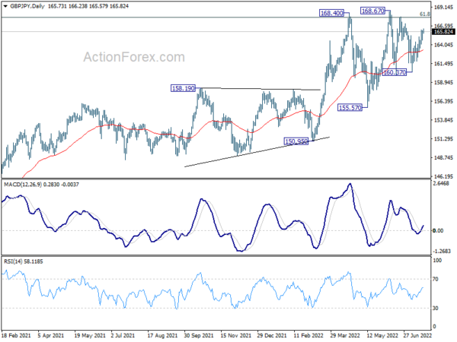Click RSI level 30 label
Screen dimensions: 457x342
[436, 308]
